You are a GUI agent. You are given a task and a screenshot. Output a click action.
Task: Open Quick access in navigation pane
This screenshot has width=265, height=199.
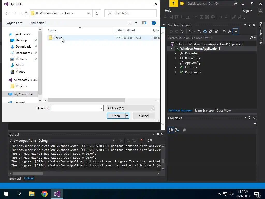22,34
